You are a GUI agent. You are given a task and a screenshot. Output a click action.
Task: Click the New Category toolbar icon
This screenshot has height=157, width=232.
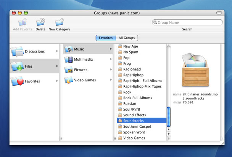pyautogui.click(x=59, y=22)
